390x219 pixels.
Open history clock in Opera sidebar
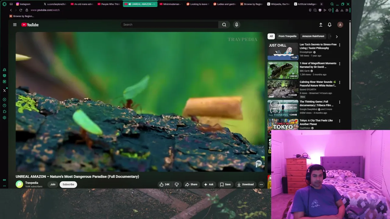[x=4, y=106]
